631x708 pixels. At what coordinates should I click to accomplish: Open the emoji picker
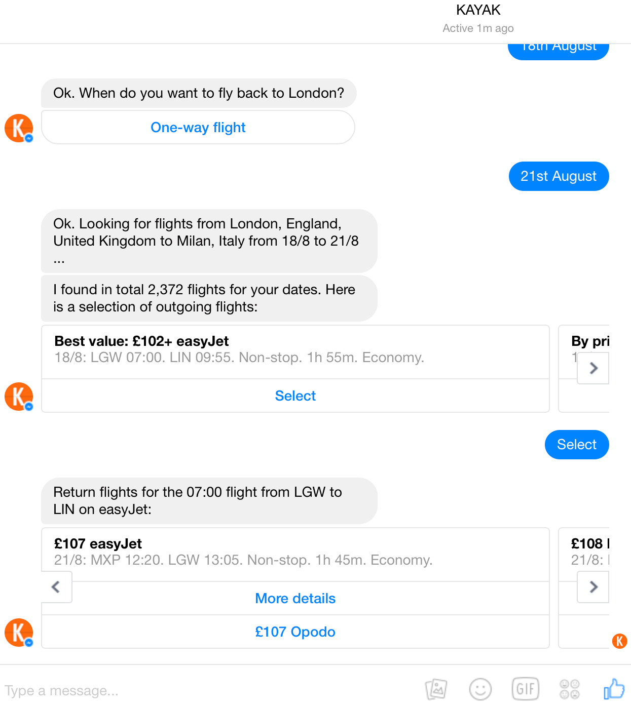[480, 689]
